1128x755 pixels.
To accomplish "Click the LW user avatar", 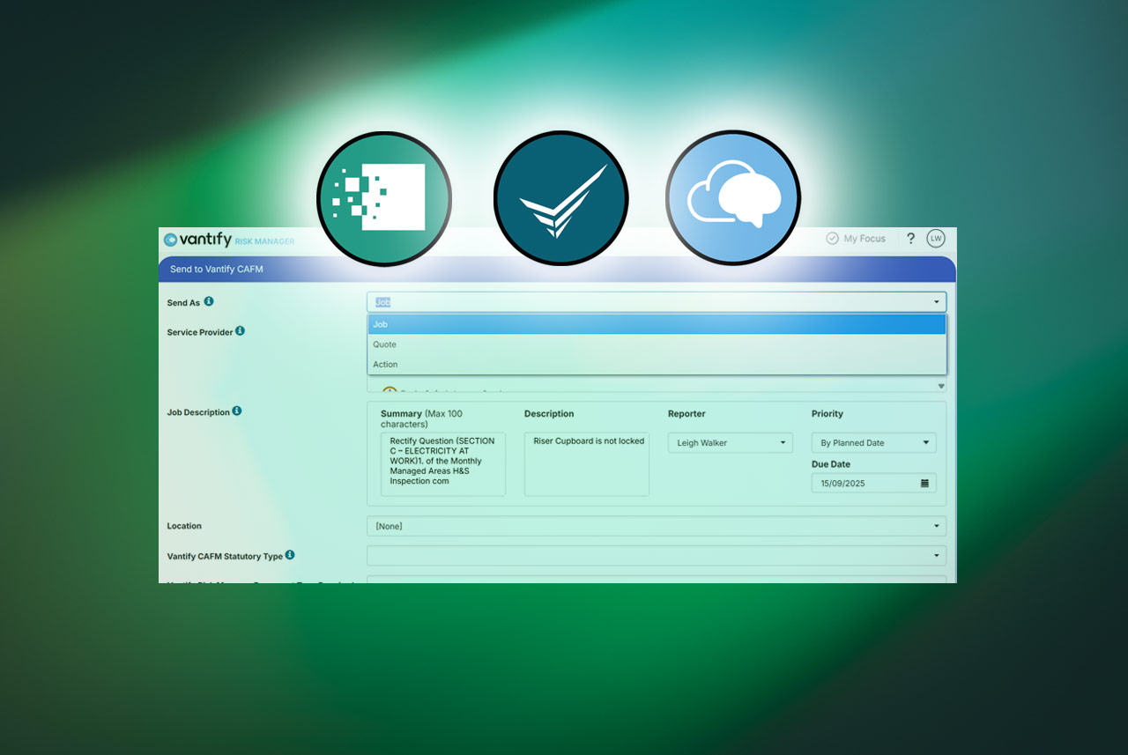I will (935, 239).
